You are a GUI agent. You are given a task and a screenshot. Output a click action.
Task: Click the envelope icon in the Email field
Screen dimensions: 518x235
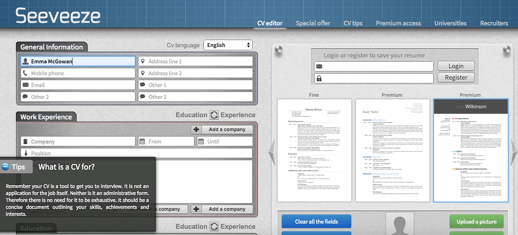point(26,85)
